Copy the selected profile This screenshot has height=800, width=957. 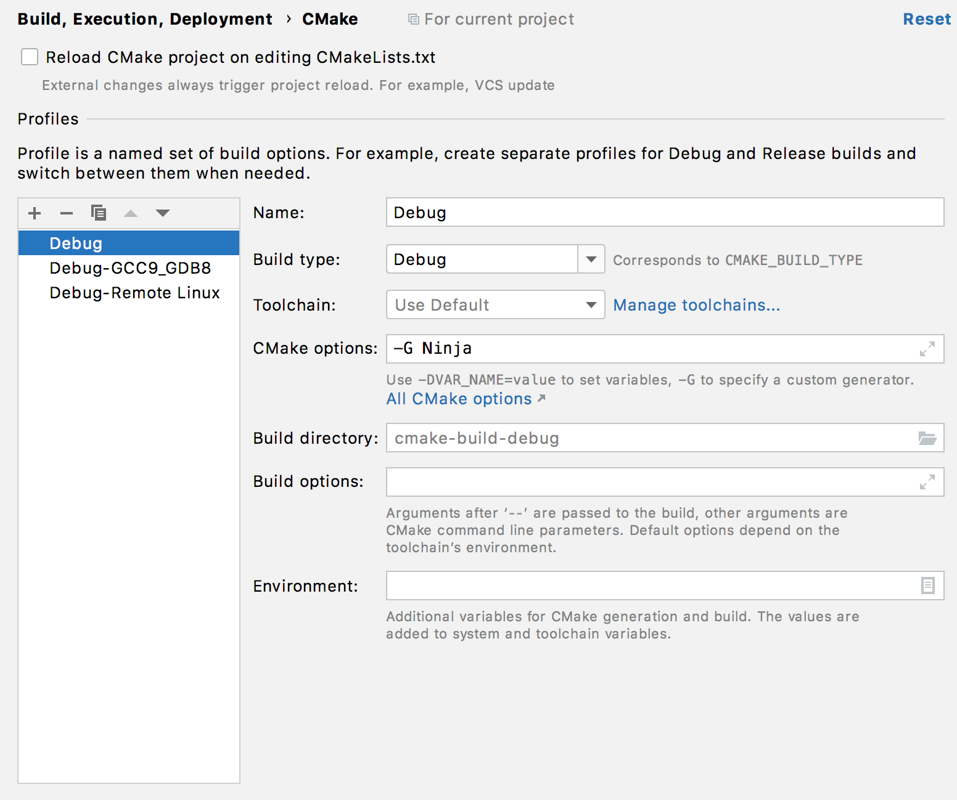(x=99, y=213)
